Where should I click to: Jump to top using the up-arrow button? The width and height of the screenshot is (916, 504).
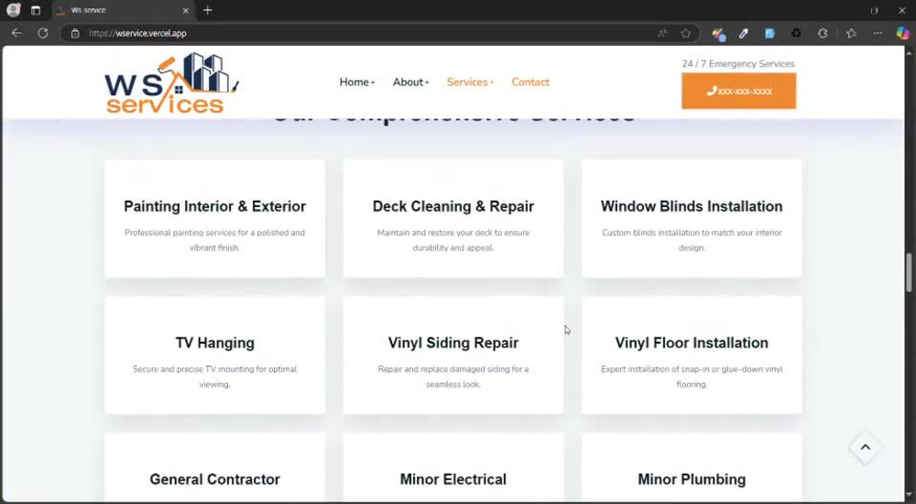[866, 447]
